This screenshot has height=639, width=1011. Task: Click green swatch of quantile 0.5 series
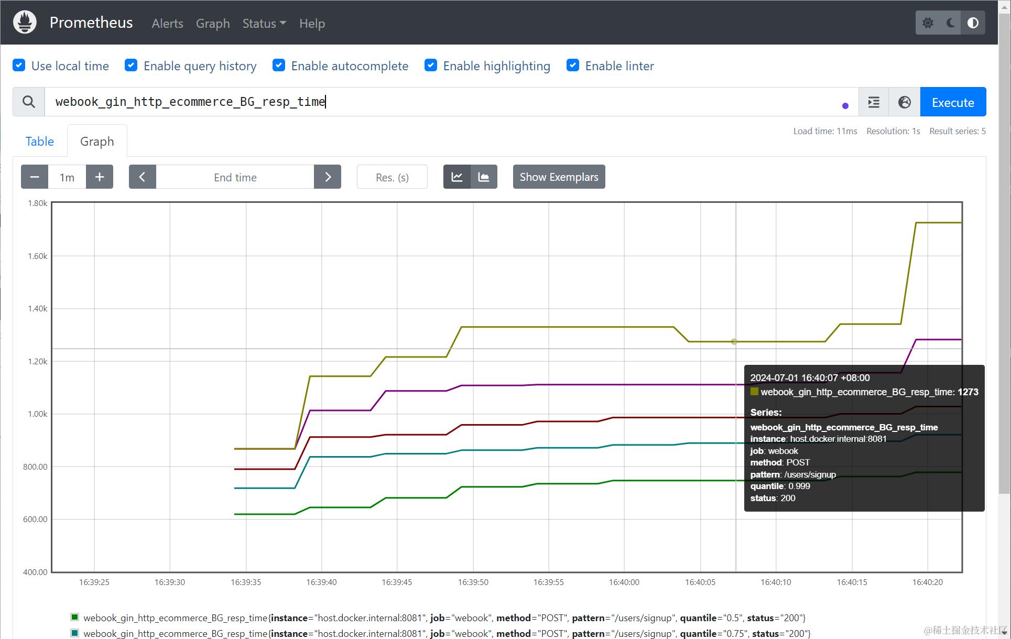[74, 618]
